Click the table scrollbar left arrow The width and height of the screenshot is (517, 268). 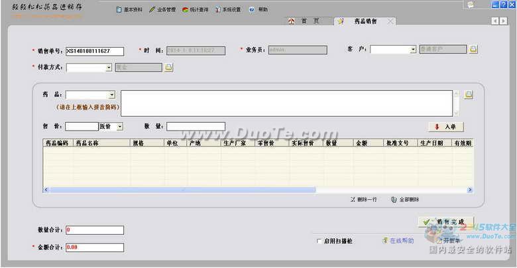pyautogui.click(x=46, y=190)
